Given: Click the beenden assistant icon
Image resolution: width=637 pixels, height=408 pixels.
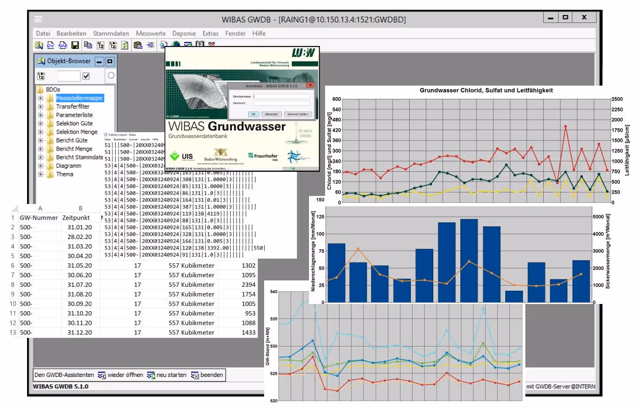Looking at the screenshot, I should 194,375.
